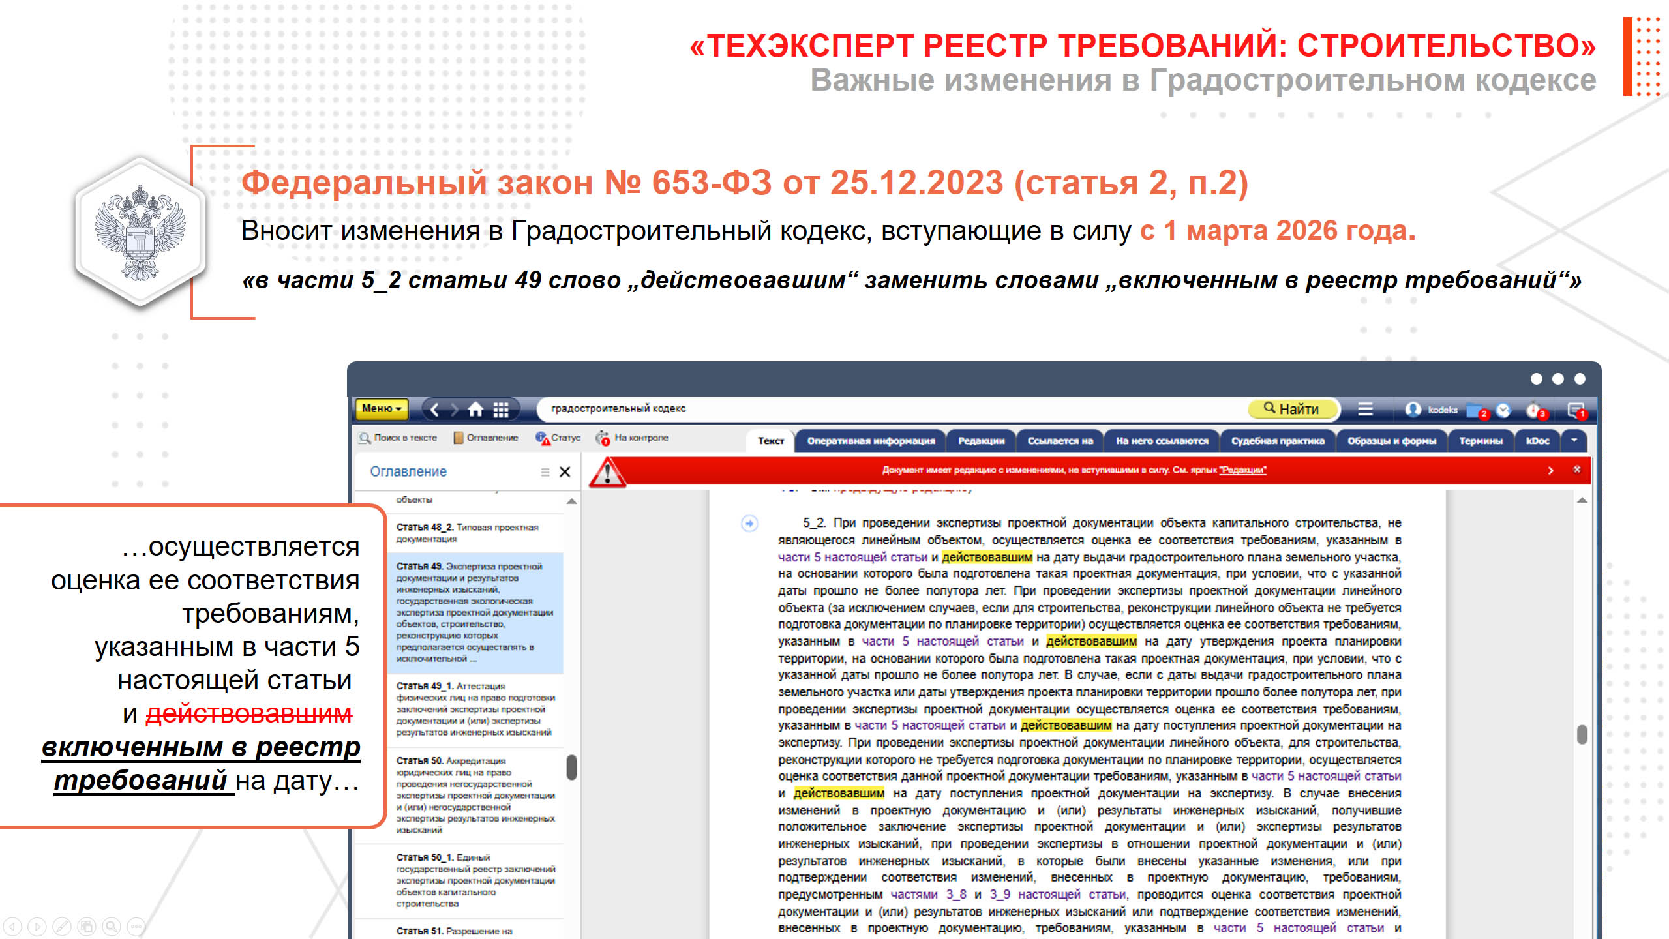Open the folder icon with badge 2
This screenshot has height=939, width=1669.
point(1474,410)
